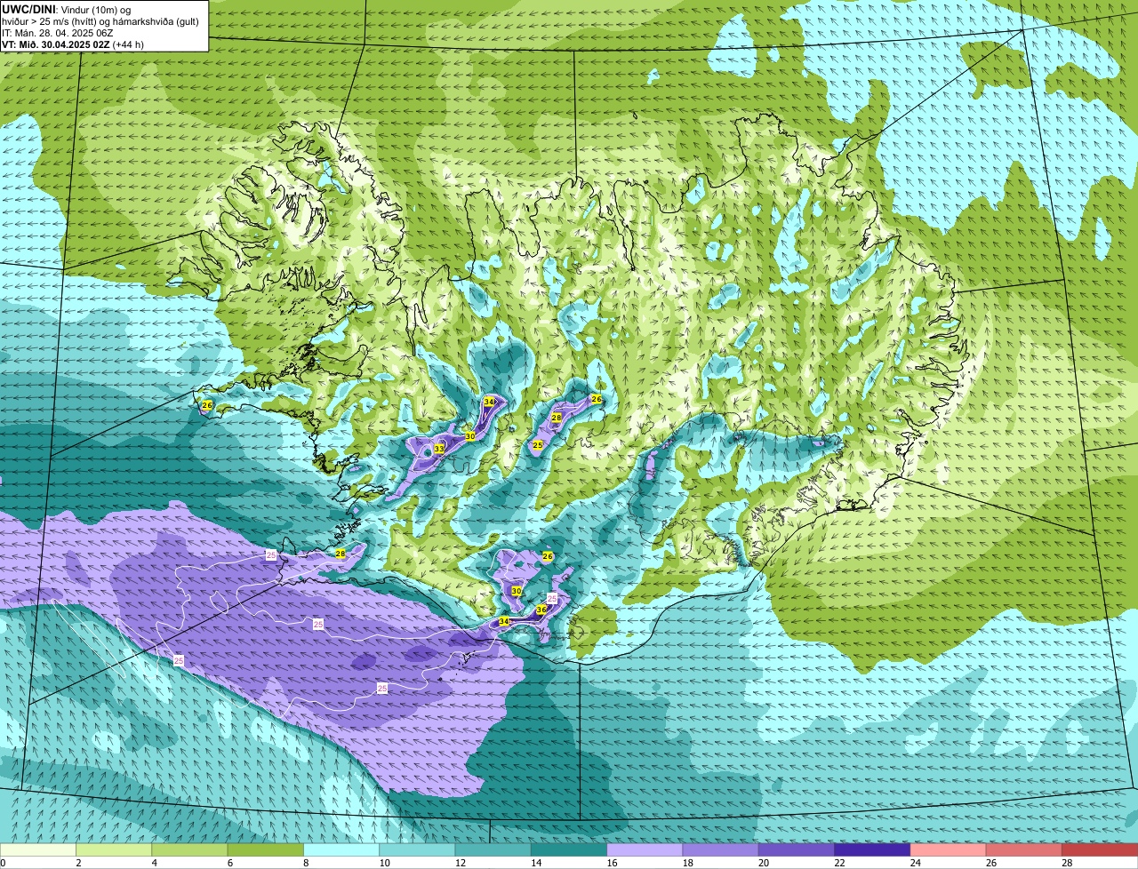
Task: Pick the dark indigo 22–24 m/s legend swatch
Action: (872, 850)
